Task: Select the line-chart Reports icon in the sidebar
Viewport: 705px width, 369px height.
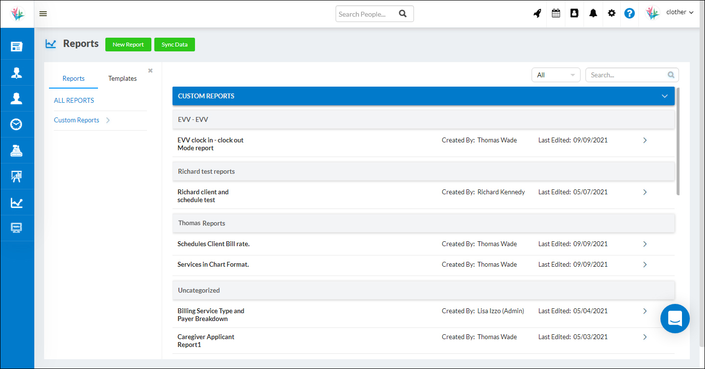Action: point(17,202)
